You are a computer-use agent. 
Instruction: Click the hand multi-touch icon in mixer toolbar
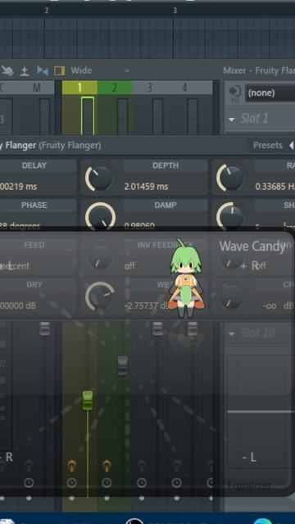tap(7, 70)
